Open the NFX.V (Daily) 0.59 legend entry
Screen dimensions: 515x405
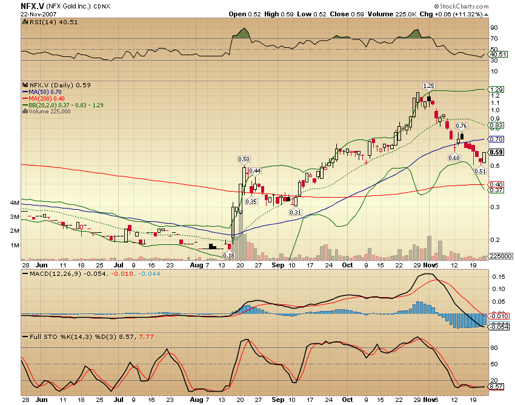tap(61, 85)
